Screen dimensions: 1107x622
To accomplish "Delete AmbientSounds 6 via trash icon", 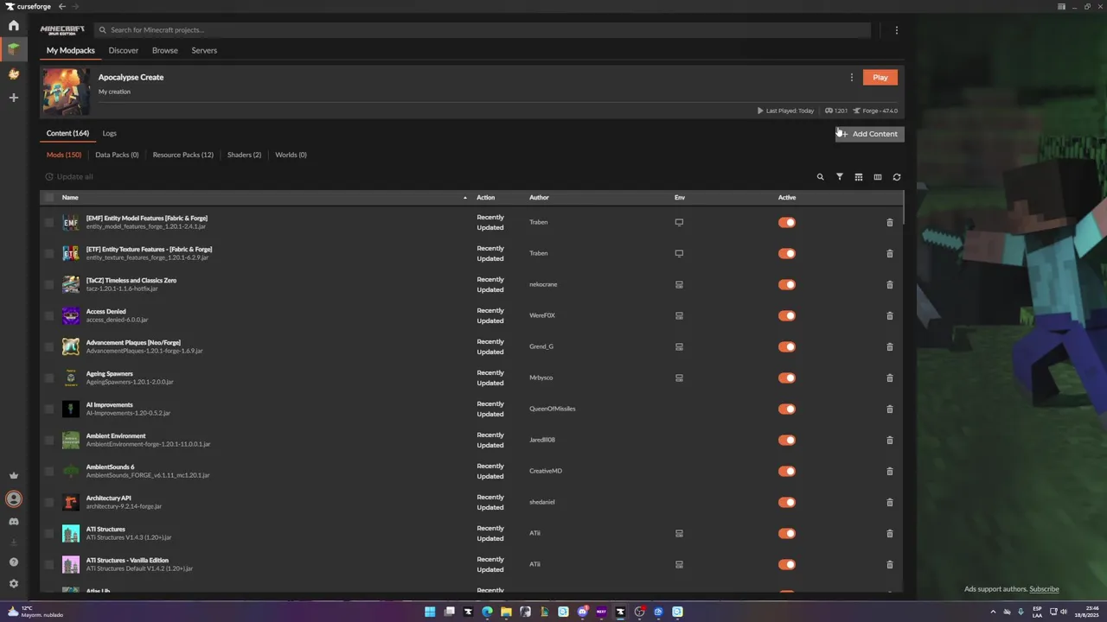I will 889,471.
